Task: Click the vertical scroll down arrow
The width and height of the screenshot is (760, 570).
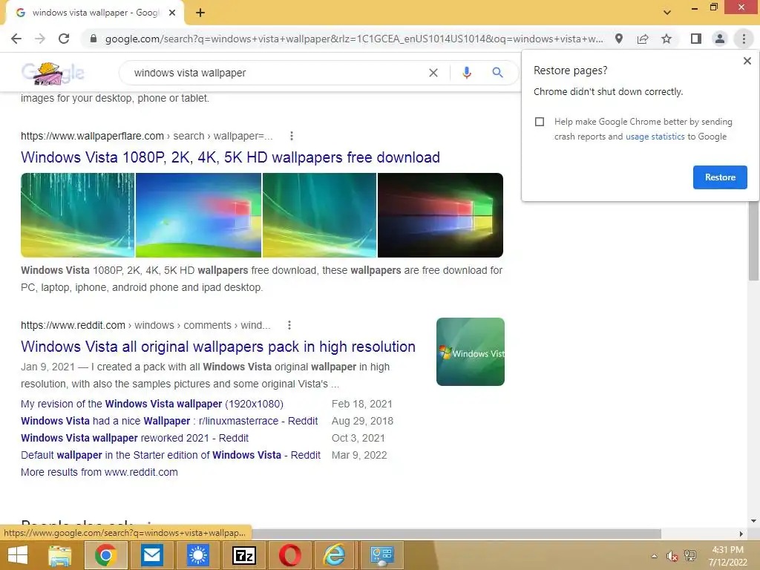Action: click(753, 521)
